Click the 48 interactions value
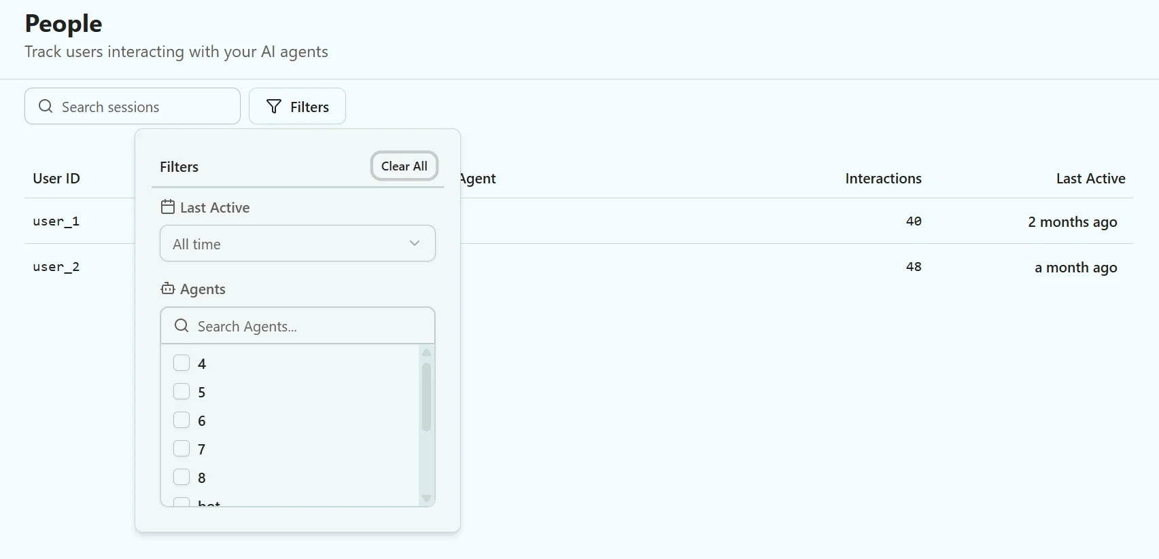 click(914, 266)
